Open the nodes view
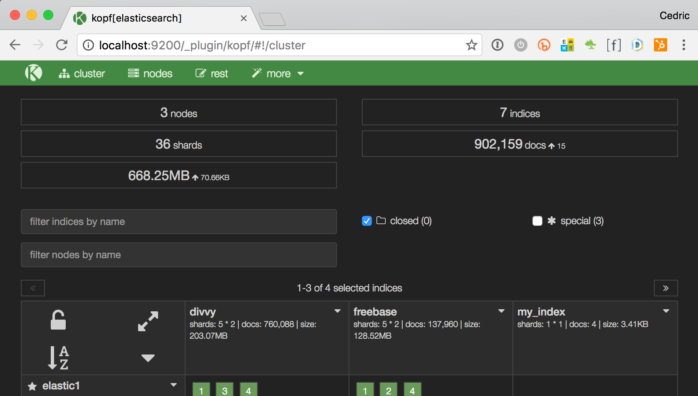Image resolution: width=698 pixels, height=396 pixels. click(x=150, y=73)
